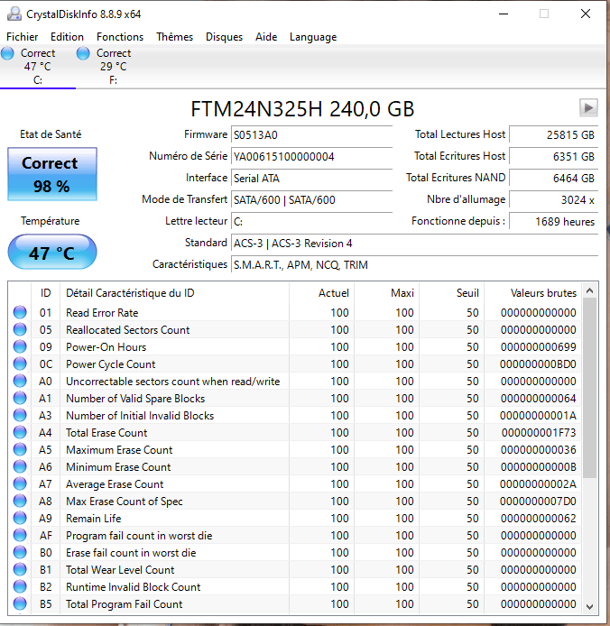Viewport: 610px width, 626px height.
Task: Select the F: disk tab at 29 °C
Action: click(113, 67)
